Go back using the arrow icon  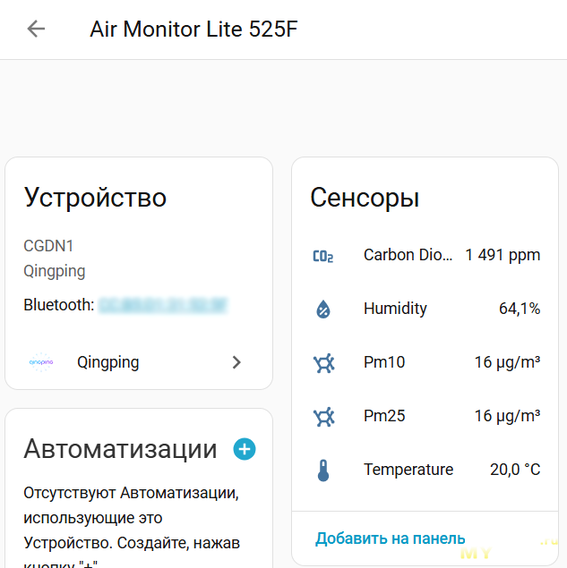[x=36, y=29]
